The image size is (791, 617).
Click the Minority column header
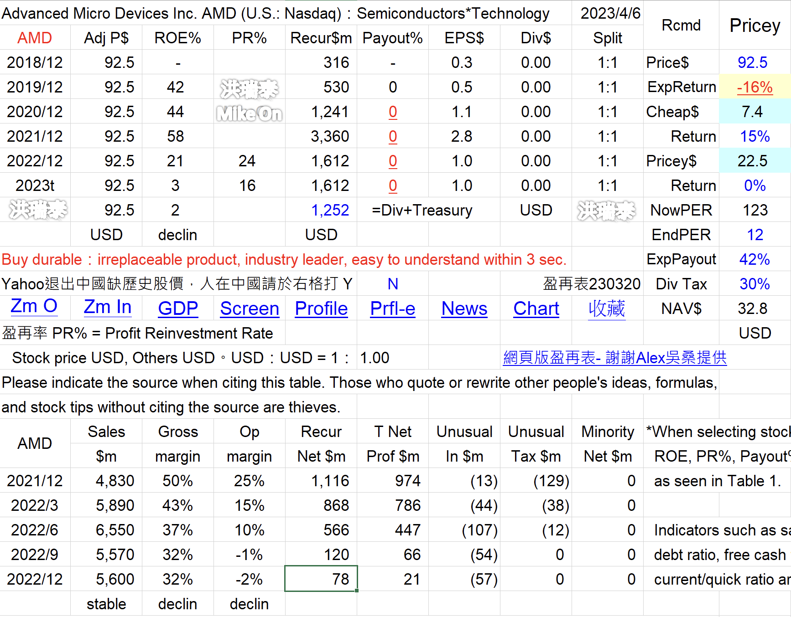coord(608,432)
